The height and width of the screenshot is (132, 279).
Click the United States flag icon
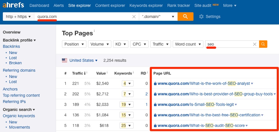64,60
